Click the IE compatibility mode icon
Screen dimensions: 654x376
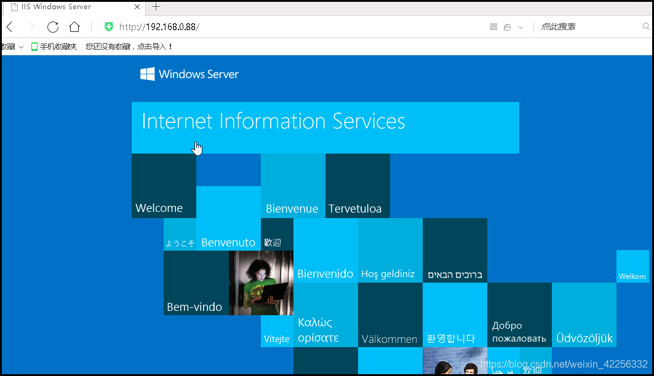click(x=508, y=27)
